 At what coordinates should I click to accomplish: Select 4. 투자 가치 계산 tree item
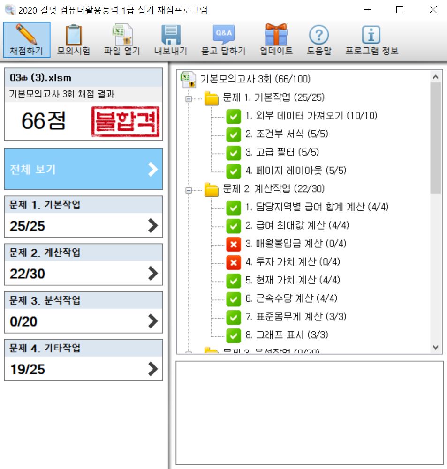tap(292, 262)
